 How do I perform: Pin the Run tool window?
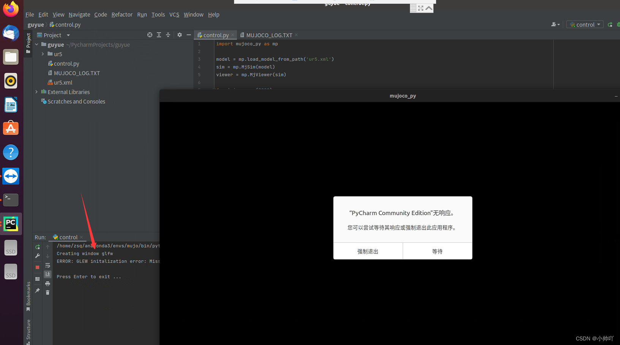(37, 290)
